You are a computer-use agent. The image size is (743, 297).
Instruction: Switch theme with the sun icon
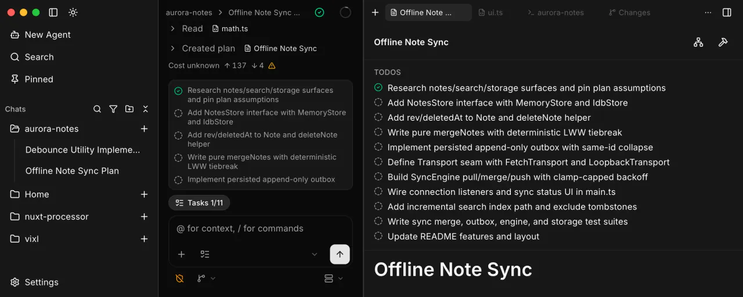tap(73, 12)
